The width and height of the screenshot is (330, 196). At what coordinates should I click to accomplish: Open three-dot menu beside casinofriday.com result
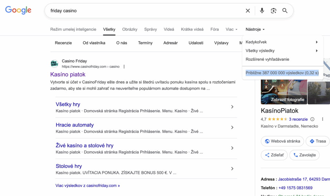tap(124, 67)
